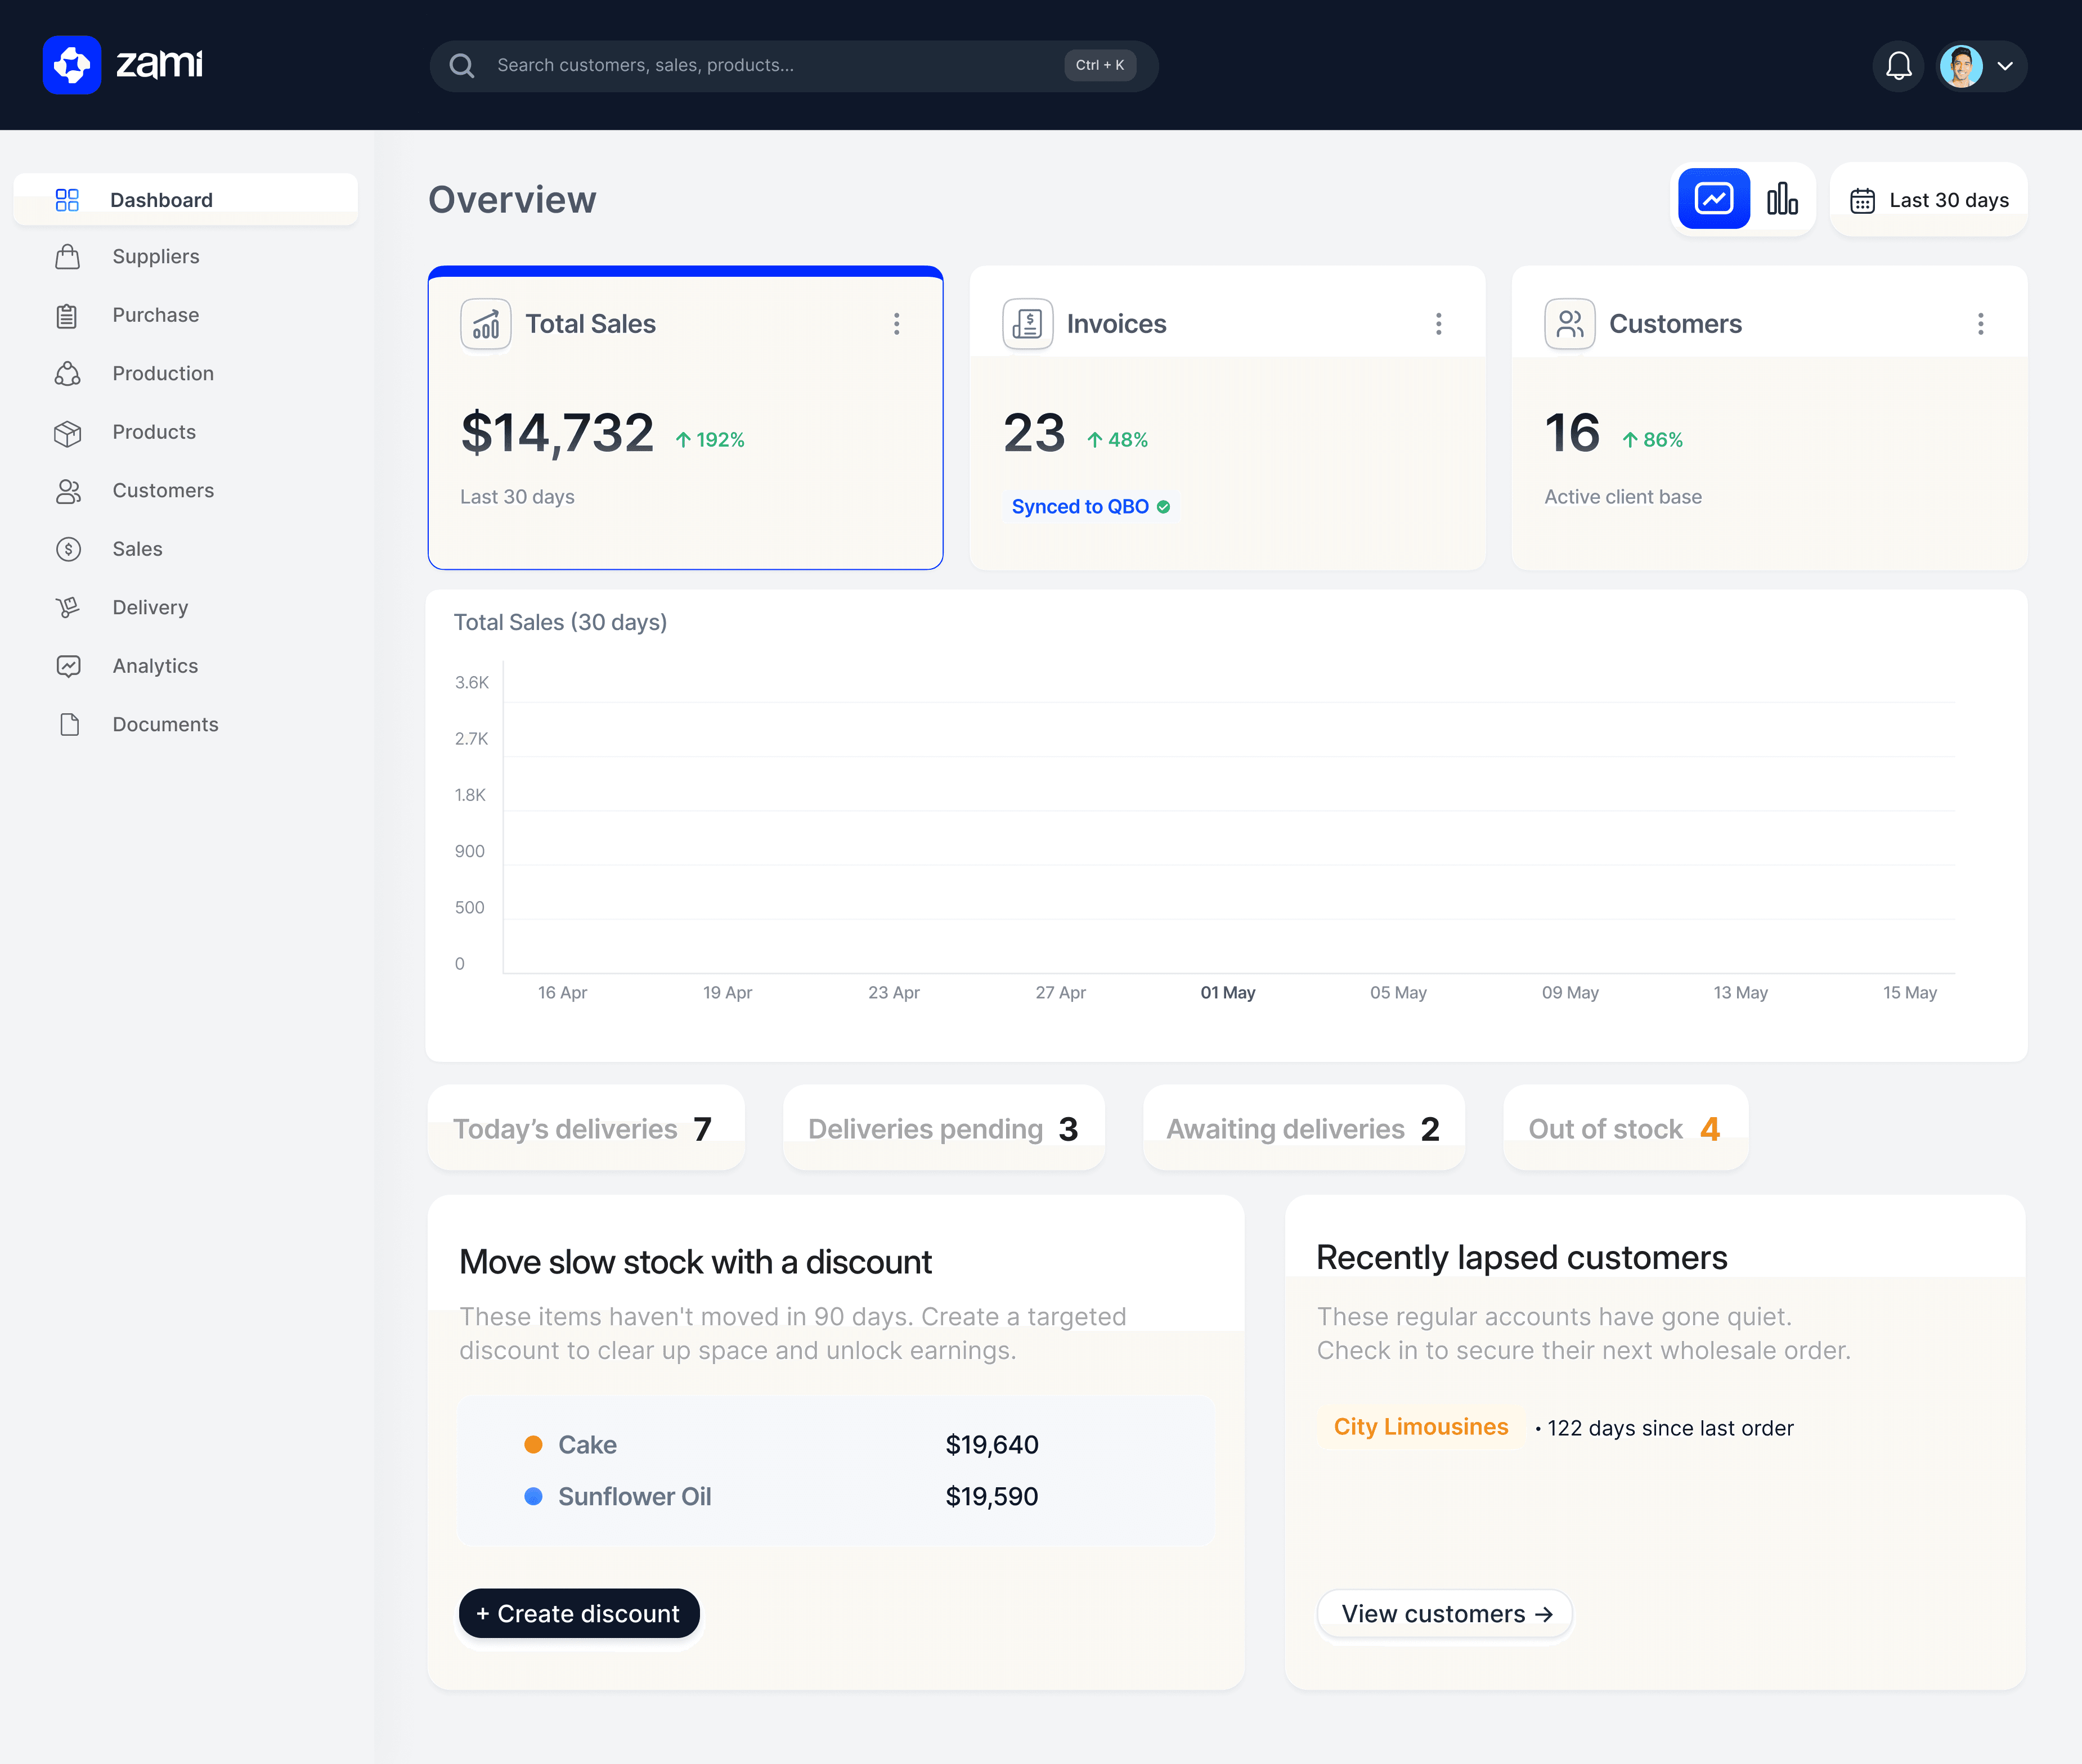Switch to line chart view
This screenshot has height=1764, width=2082.
pos(1713,199)
